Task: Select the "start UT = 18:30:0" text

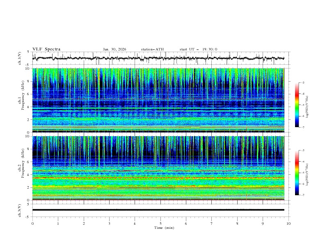Action: [x=198, y=49]
